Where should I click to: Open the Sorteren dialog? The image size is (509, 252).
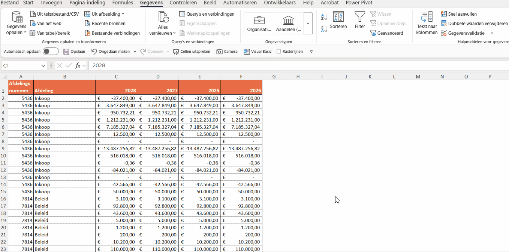(338, 20)
